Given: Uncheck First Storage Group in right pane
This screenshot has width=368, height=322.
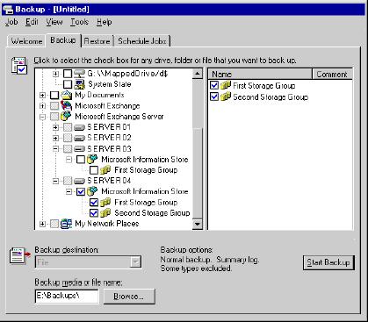Looking at the screenshot, I should (214, 85).
